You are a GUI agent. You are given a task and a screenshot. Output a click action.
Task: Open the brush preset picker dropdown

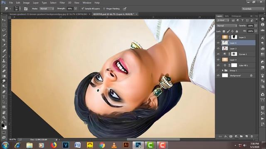coord(20,9)
